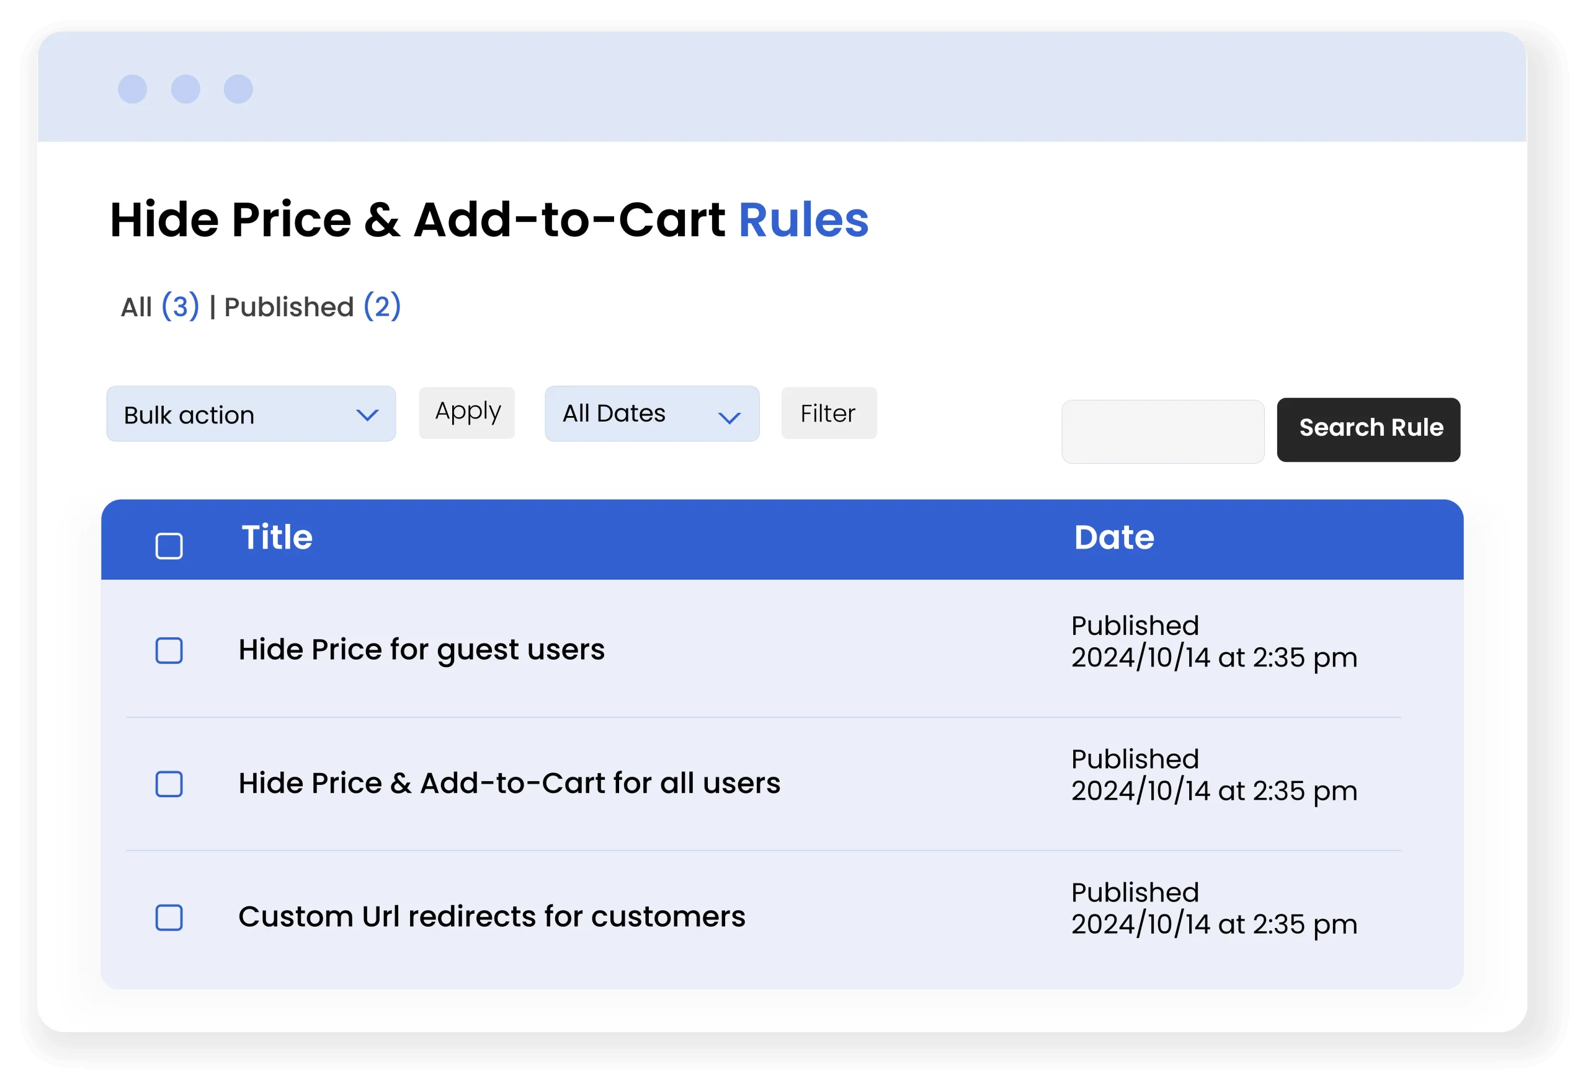
Task: Open 'Custom Url redirects for customers' rule title
Action: 491,916
